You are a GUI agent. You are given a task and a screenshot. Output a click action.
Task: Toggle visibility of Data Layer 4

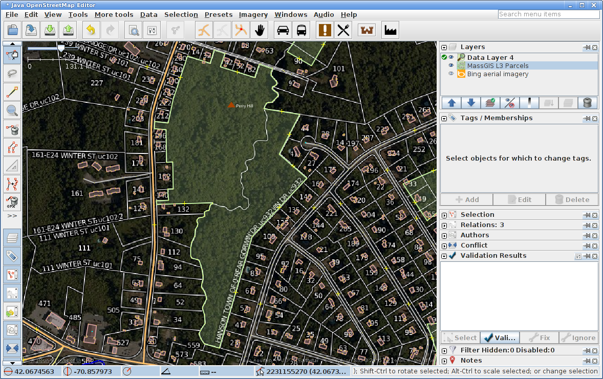(451, 58)
